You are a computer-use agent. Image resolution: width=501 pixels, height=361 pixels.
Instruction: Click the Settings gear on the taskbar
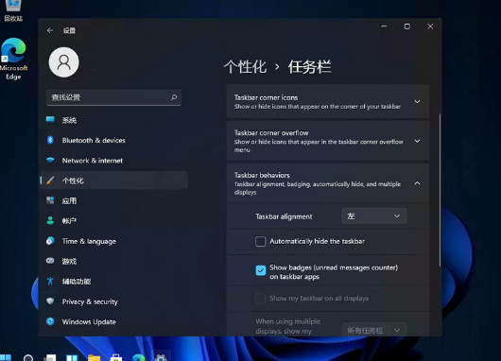coord(161,358)
